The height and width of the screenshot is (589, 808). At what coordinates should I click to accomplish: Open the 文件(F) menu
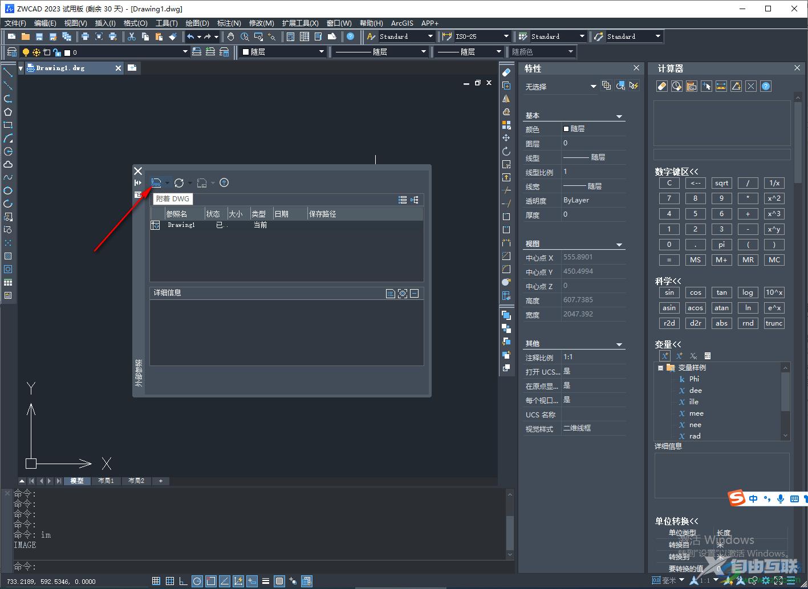tap(15, 23)
